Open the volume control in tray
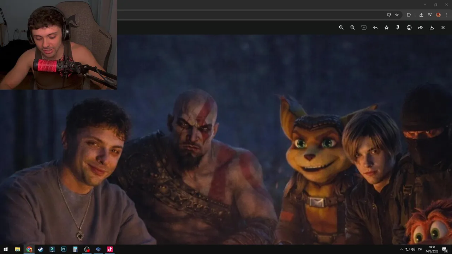The height and width of the screenshot is (254, 452). pos(413,249)
